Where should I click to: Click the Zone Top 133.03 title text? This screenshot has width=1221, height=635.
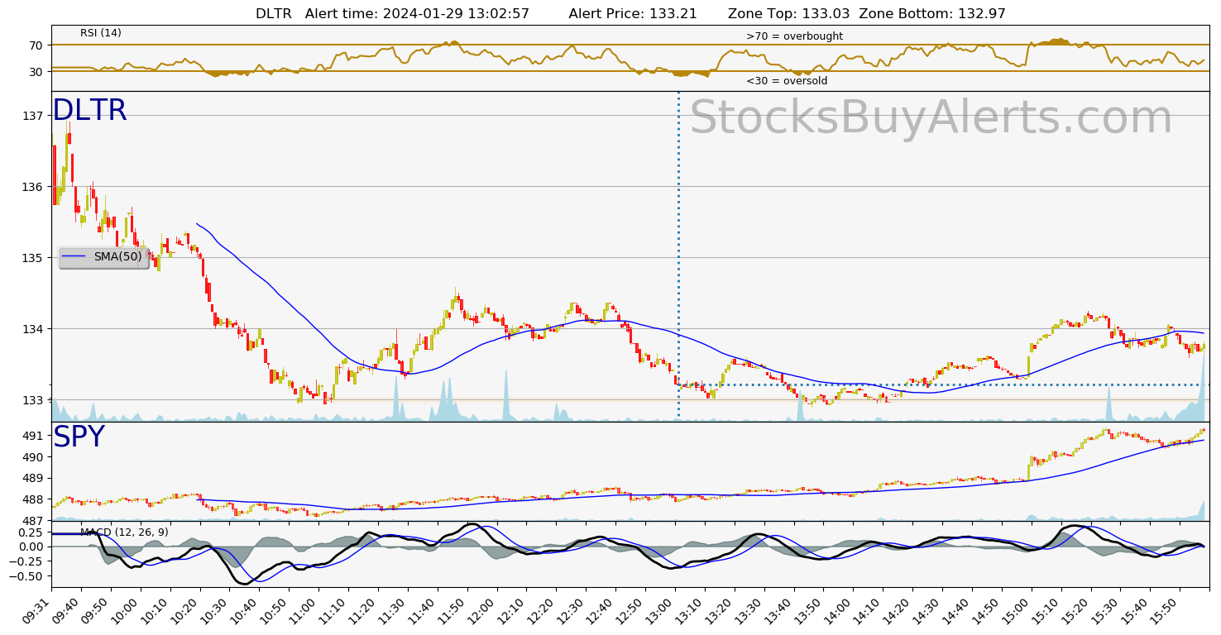pyautogui.click(x=790, y=13)
